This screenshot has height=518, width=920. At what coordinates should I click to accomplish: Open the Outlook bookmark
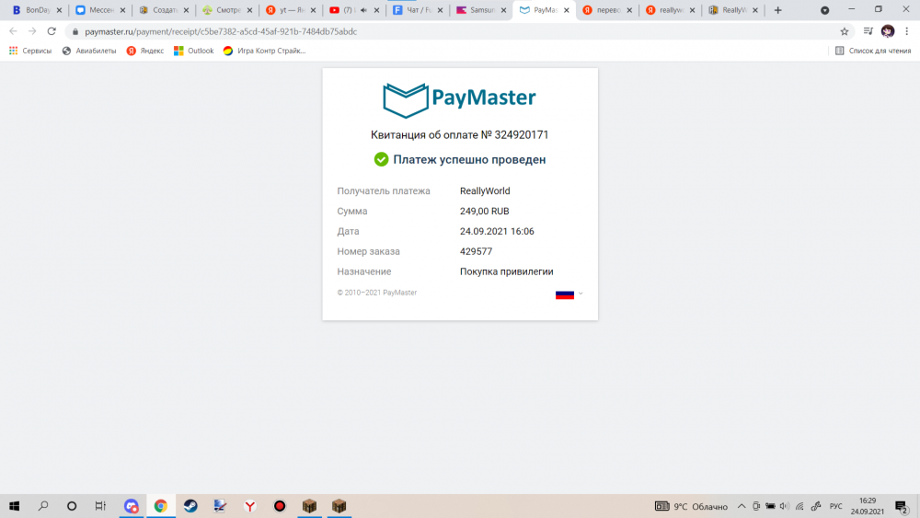click(193, 51)
